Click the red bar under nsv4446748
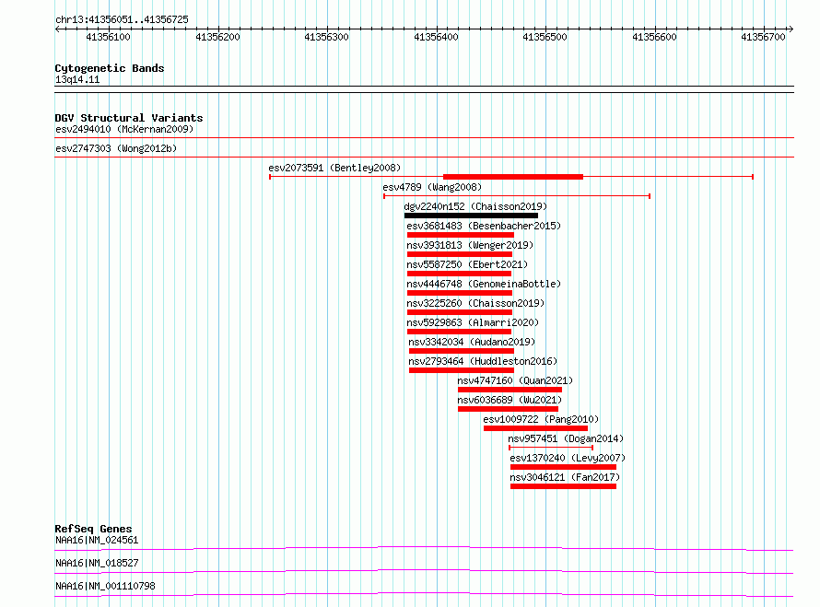The height and width of the screenshot is (607, 820). (x=460, y=293)
